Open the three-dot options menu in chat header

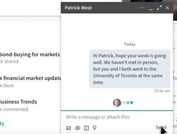tap(142, 8)
